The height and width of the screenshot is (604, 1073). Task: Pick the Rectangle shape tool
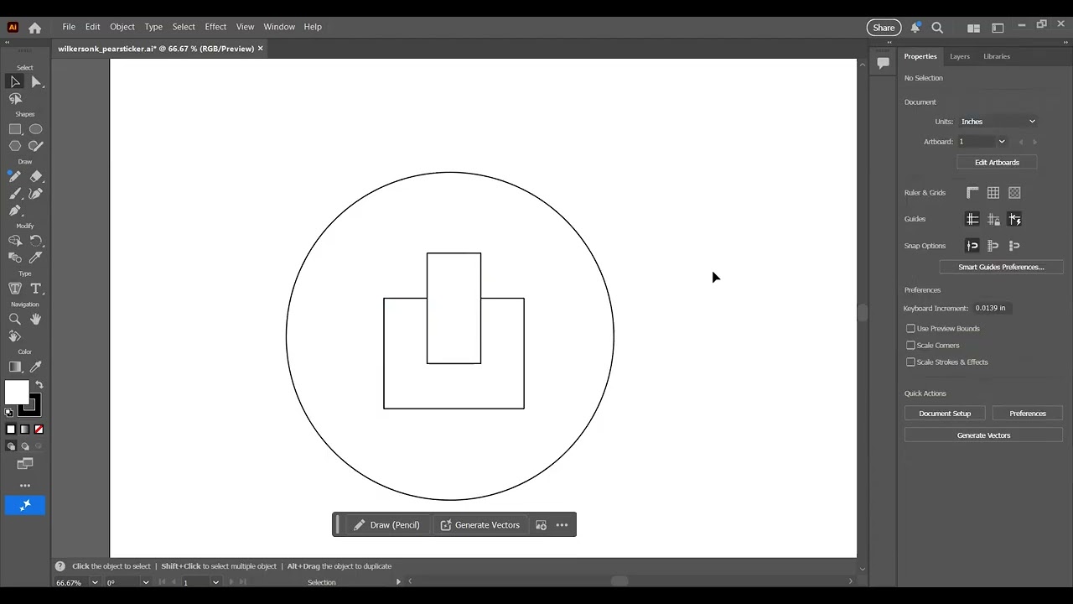15,129
